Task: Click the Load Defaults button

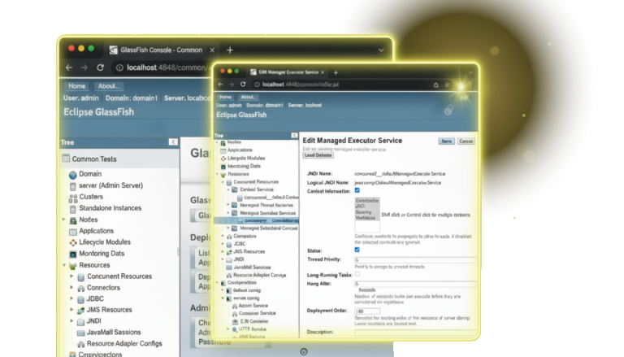Action: coord(318,155)
